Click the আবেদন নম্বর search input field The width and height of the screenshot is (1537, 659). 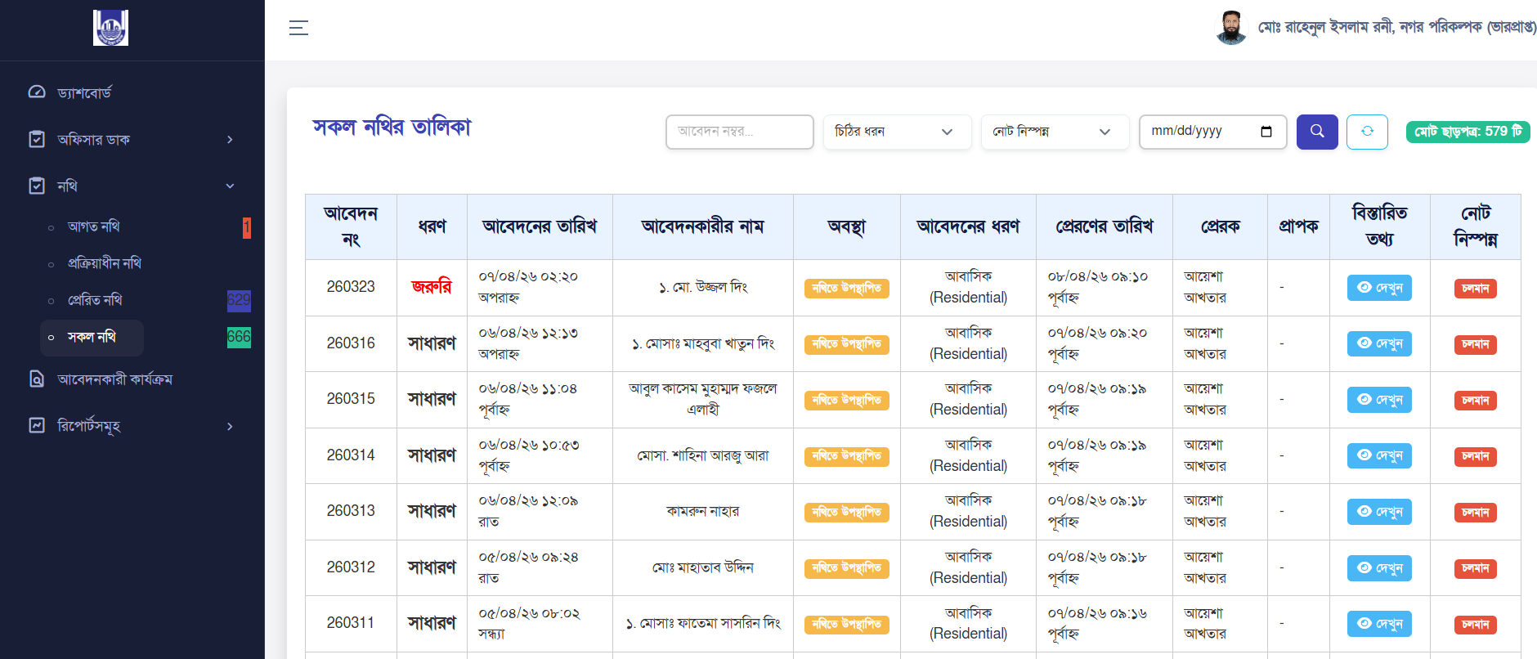[x=739, y=132]
